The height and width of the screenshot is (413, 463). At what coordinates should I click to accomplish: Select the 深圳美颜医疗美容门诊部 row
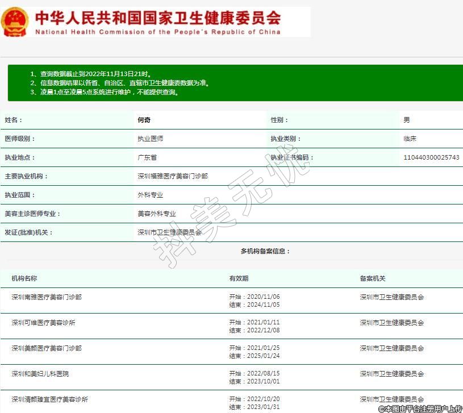(47, 348)
